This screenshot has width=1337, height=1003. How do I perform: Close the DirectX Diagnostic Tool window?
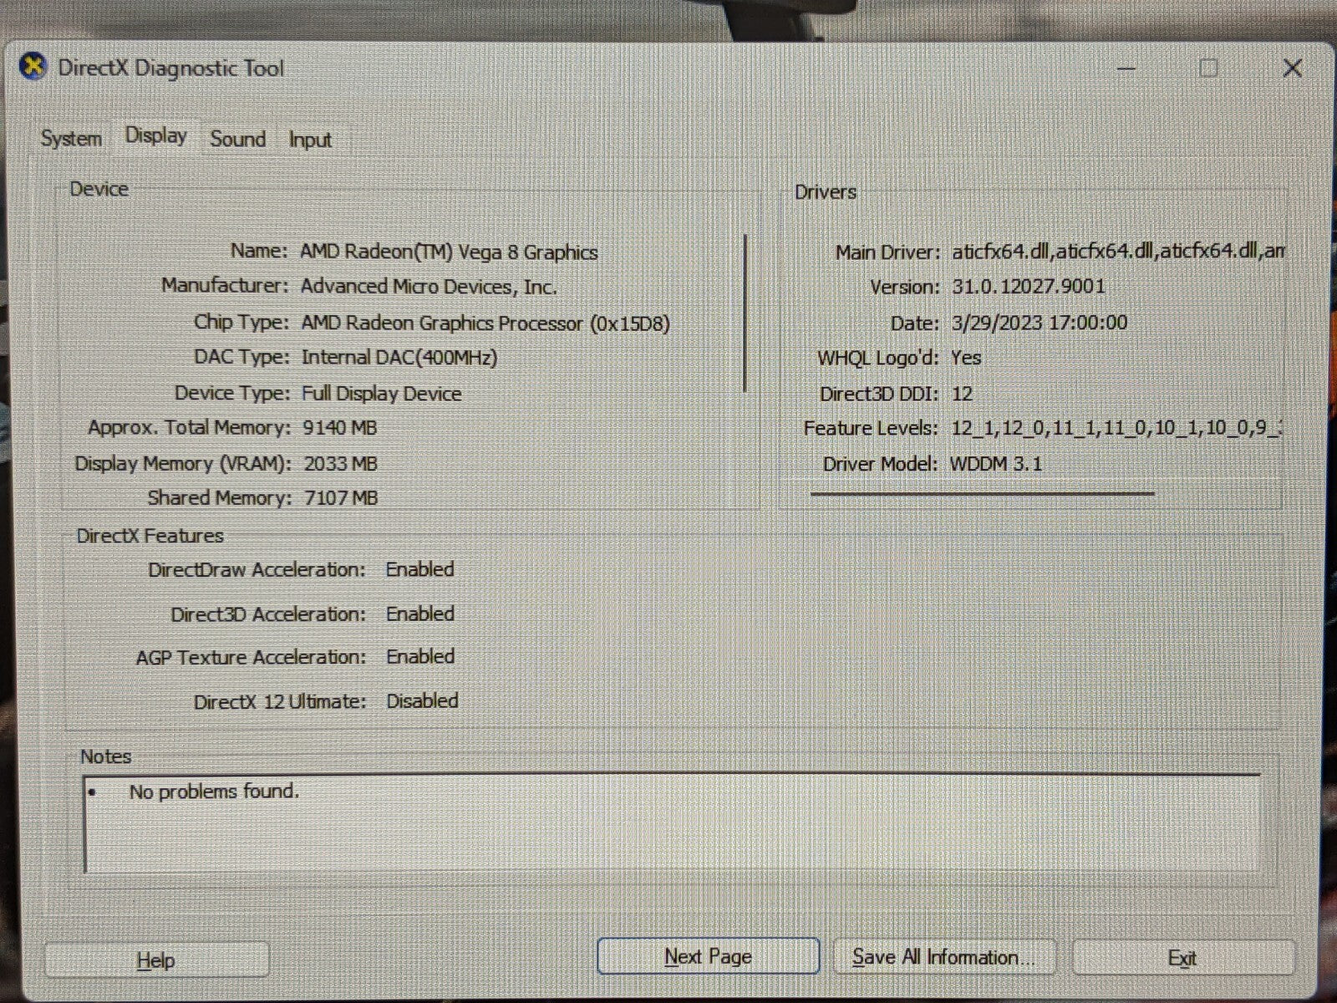(x=1292, y=69)
